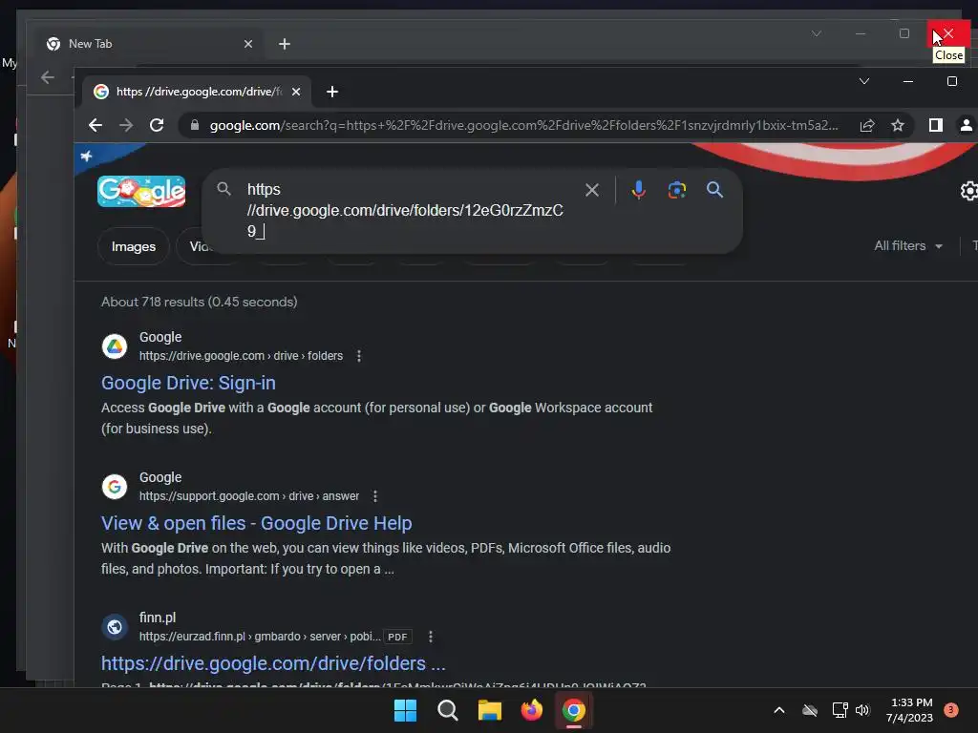Share this page icon in address bar
The width and height of the screenshot is (978, 733).
coord(867,125)
